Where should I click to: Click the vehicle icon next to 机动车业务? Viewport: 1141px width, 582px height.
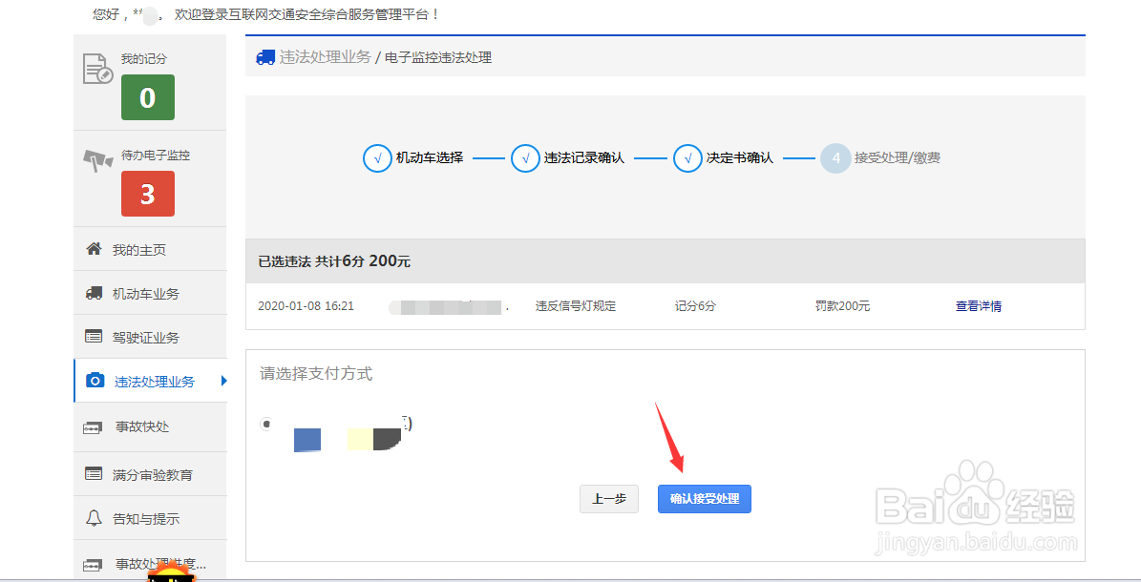(95, 292)
